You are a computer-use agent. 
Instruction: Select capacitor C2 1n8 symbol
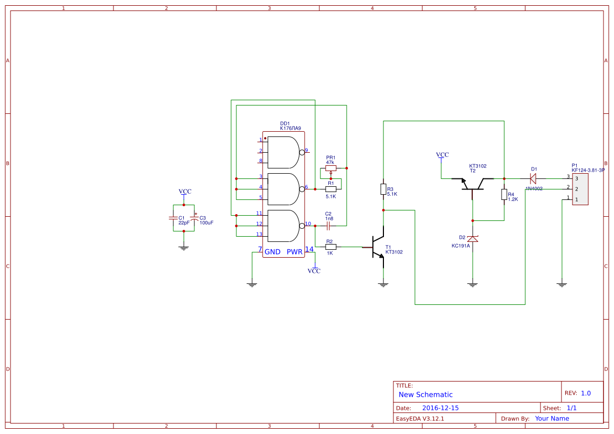click(328, 226)
